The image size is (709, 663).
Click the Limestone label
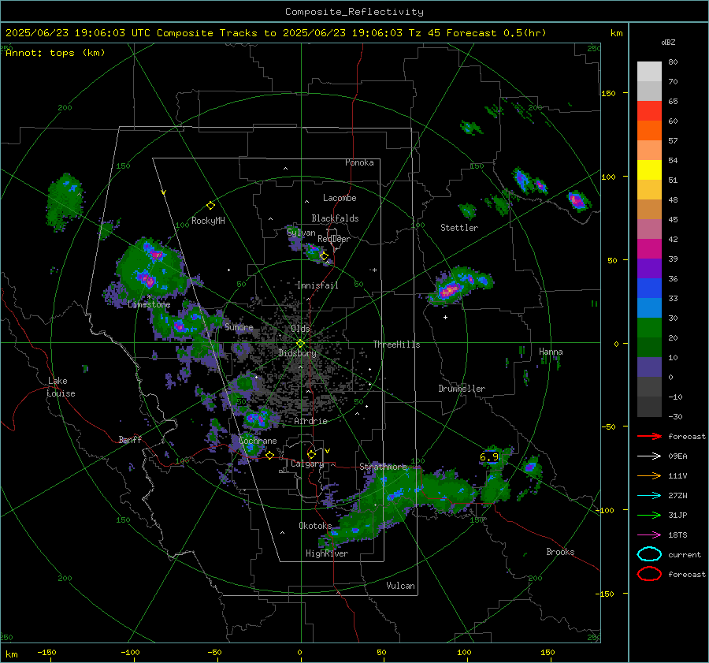[x=149, y=304]
